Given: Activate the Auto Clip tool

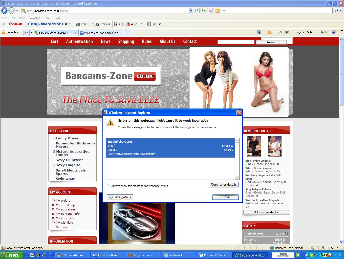Looking at the screenshot, I should 134,24.
